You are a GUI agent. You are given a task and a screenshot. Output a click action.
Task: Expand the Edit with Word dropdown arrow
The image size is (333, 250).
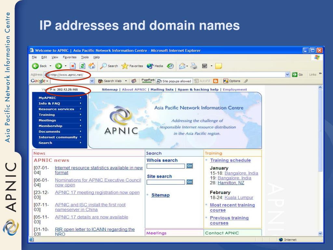(211, 66)
